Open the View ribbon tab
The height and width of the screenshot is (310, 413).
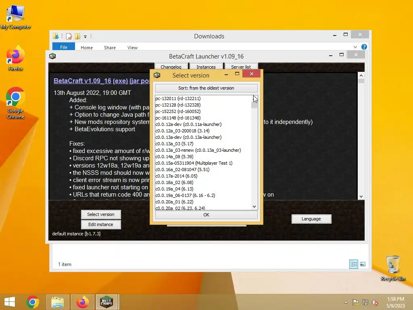pos(132,48)
